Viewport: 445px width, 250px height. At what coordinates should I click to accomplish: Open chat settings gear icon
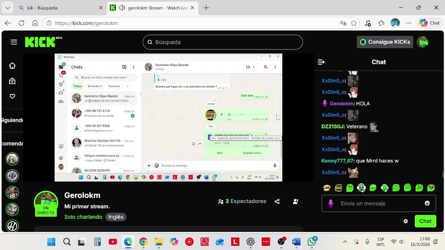point(406,221)
